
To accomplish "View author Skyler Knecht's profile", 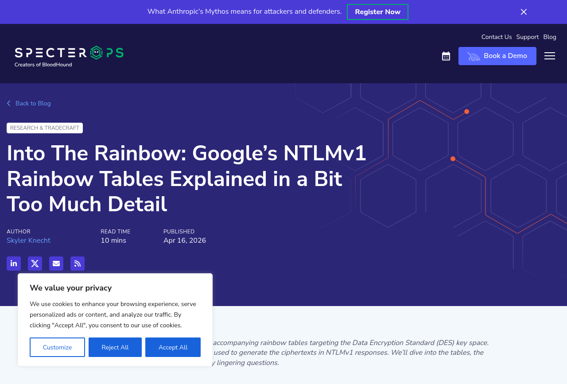I will (x=28, y=240).
